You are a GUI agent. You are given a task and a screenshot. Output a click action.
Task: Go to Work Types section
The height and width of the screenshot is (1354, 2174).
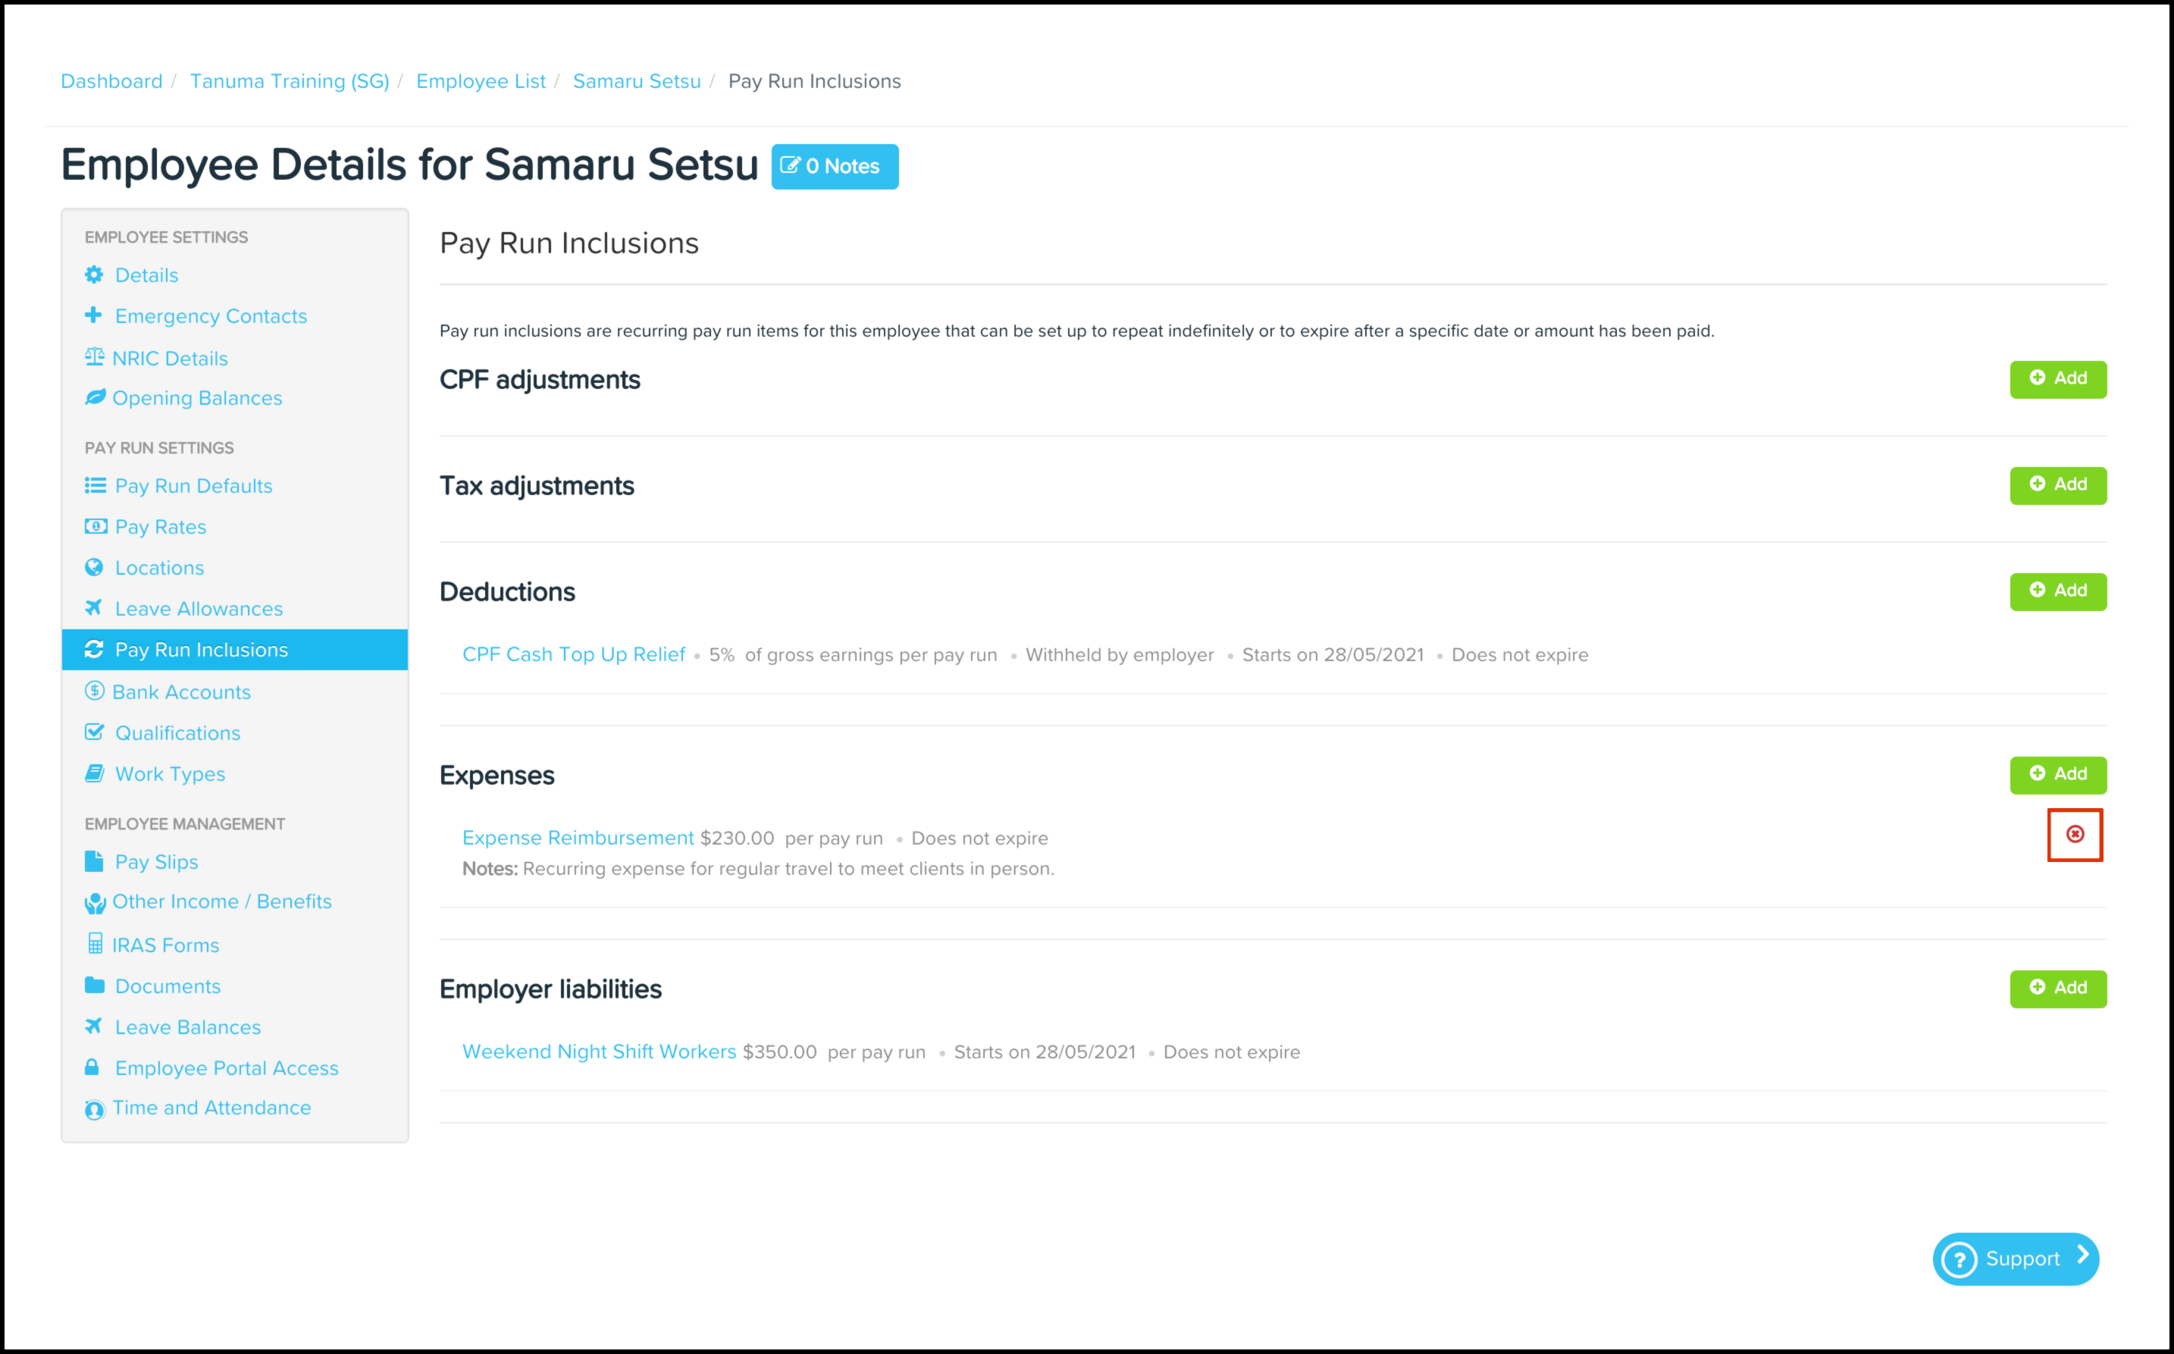click(x=170, y=774)
